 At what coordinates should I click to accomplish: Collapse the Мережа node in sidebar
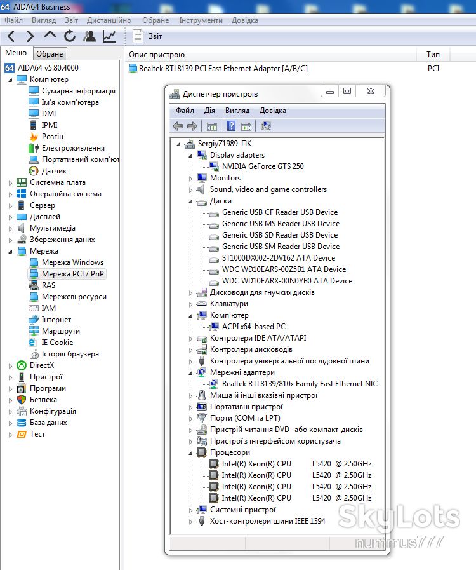point(10,252)
